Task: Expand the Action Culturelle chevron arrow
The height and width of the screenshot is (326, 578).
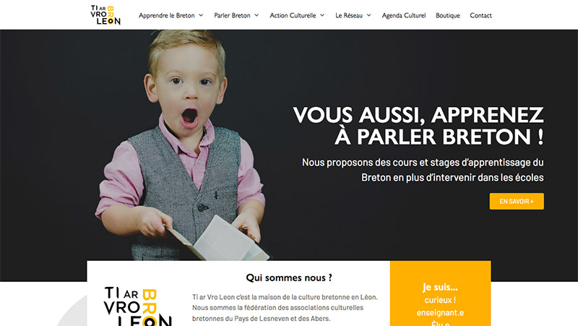Action: [x=322, y=15]
